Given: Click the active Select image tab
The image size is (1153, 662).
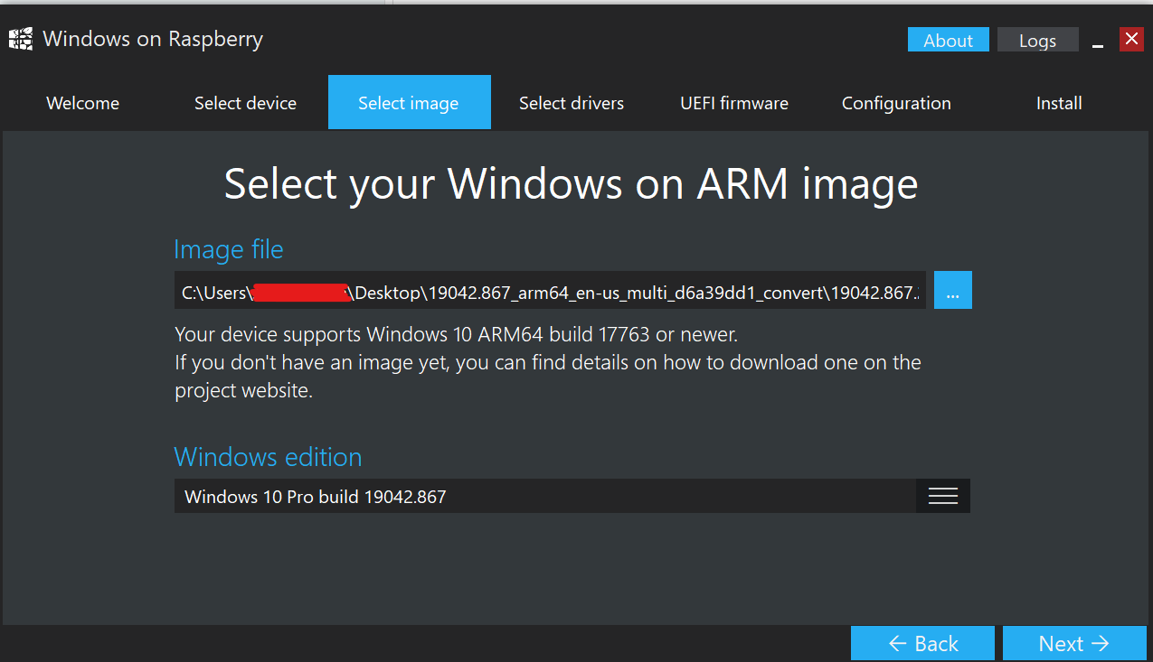Looking at the screenshot, I should [409, 102].
